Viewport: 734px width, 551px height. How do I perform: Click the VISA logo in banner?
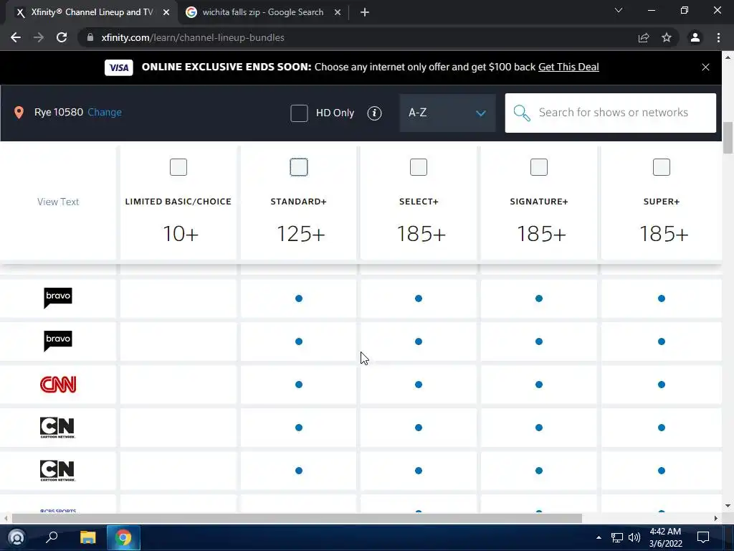pyautogui.click(x=118, y=67)
